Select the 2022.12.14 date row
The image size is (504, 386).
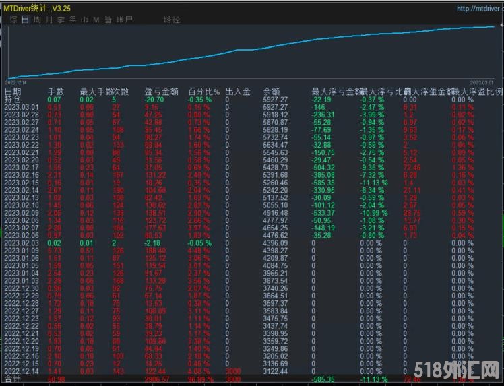[21, 371]
